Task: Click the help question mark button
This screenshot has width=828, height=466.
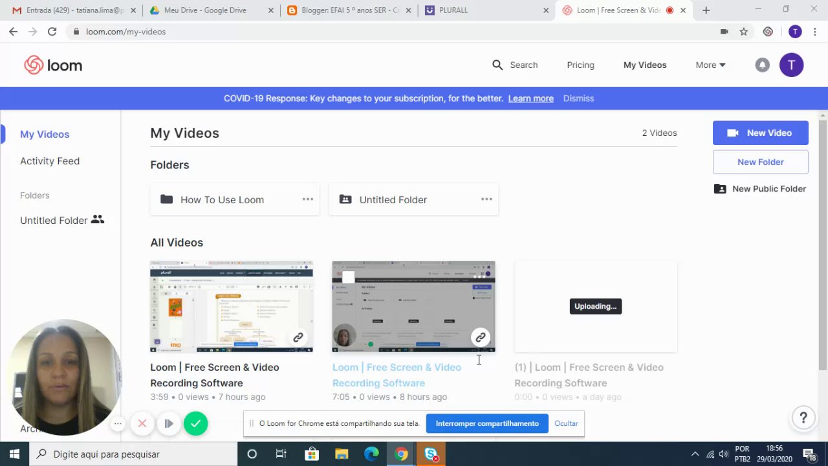Action: [x=803, y=417]
